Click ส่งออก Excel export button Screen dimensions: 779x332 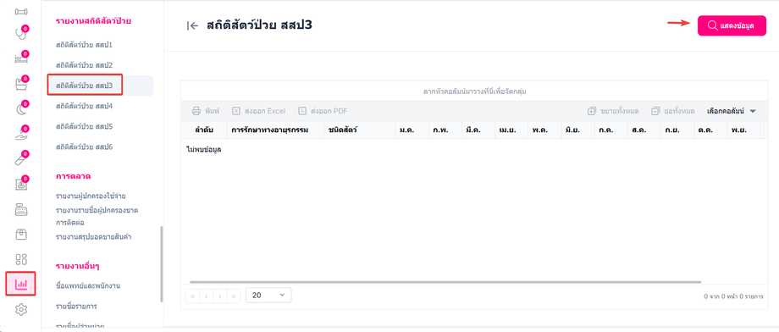click(x=259, y=111)
